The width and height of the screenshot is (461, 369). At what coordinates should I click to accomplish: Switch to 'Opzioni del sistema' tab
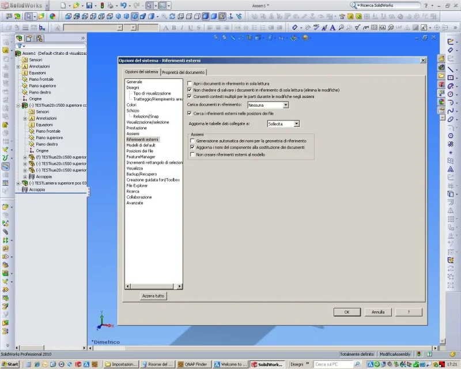[141, 72]
